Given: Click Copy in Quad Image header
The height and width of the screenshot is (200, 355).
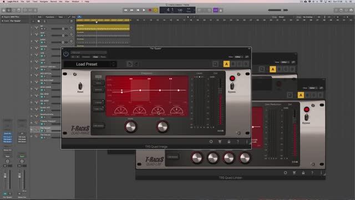Looking at the screenshot, I should 95,57.
